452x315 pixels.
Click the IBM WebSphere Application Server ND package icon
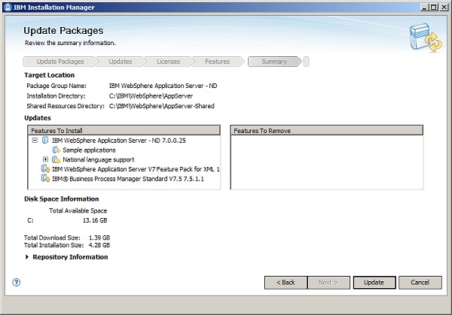tap(45, 141)
